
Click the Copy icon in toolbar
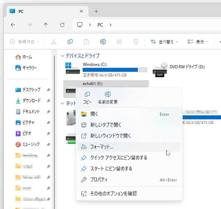tap(70, 42)
